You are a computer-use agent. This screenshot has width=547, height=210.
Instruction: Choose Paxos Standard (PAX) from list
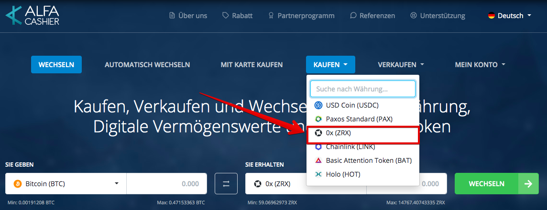(x=363, y=119)
